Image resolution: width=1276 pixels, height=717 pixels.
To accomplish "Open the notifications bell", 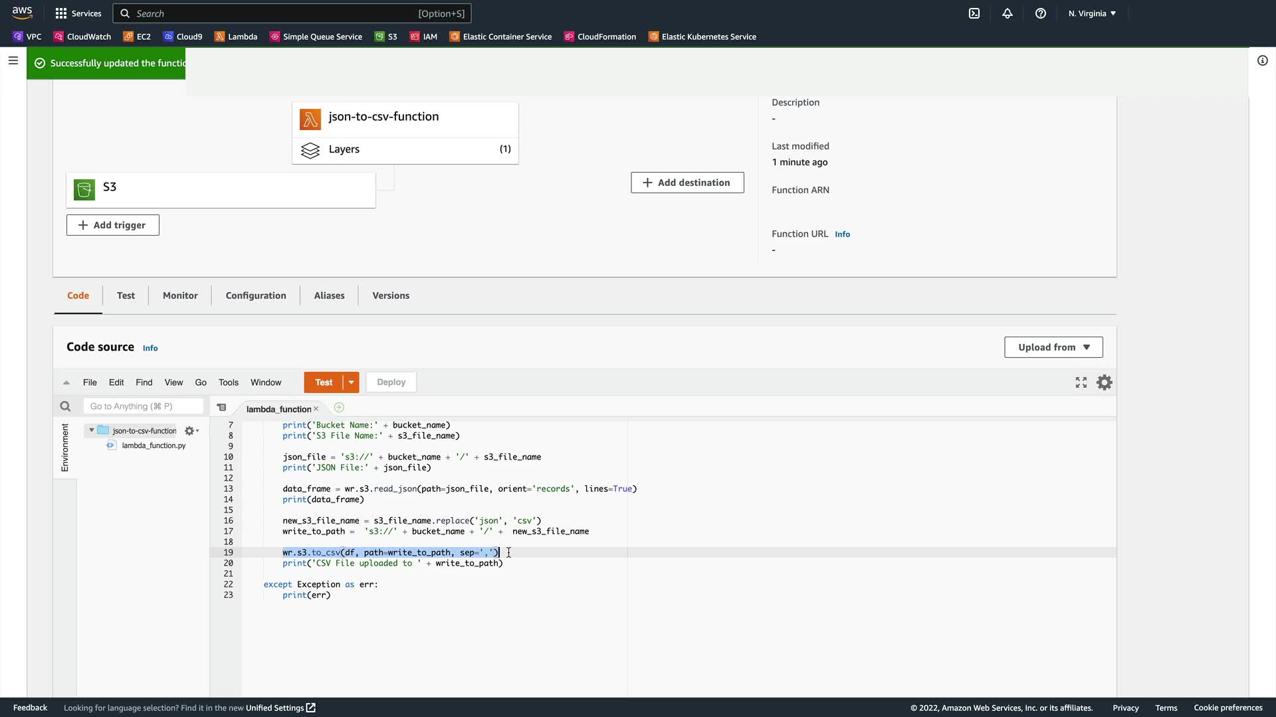I will [x=1008, y=13].
